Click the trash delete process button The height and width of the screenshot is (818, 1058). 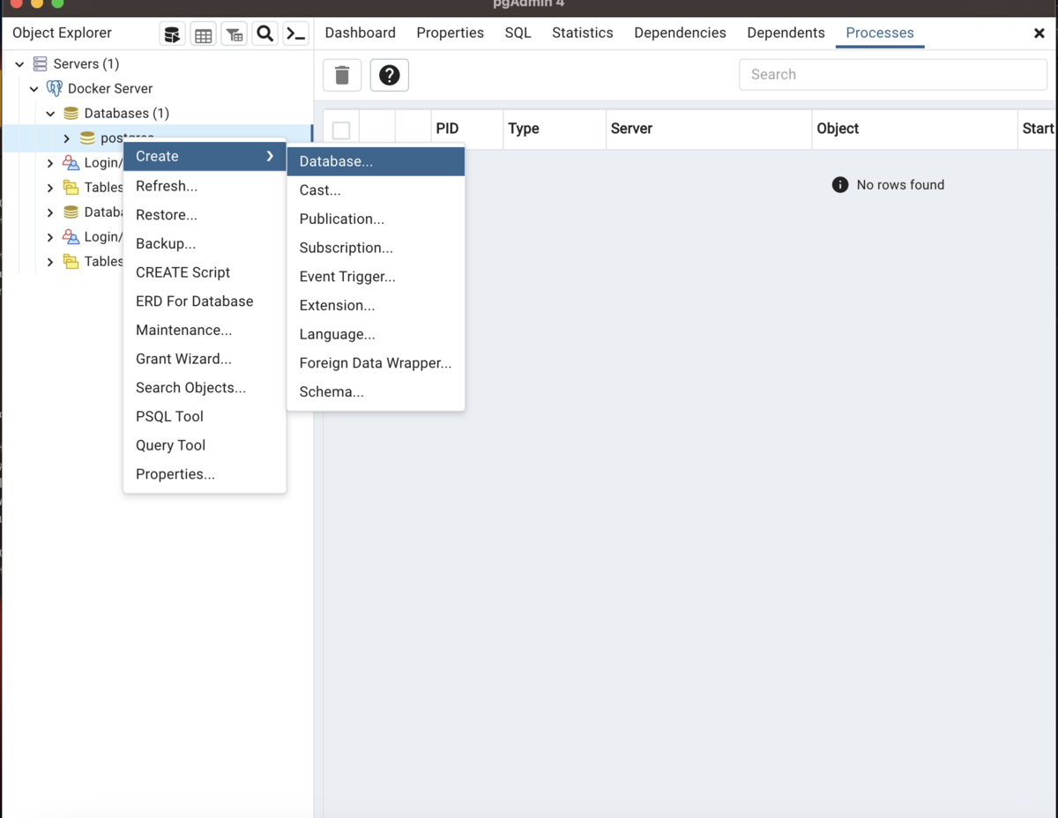click(342, 75)
